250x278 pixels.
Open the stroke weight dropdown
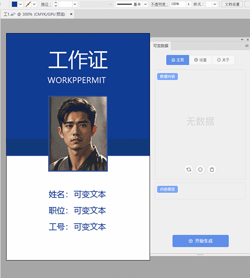click(x=75, y=4)
